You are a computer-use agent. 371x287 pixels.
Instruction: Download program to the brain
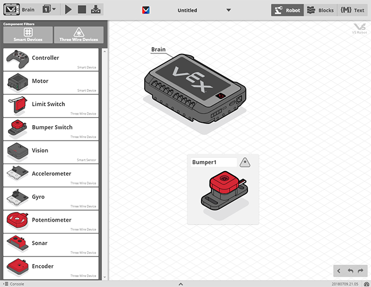95,9
